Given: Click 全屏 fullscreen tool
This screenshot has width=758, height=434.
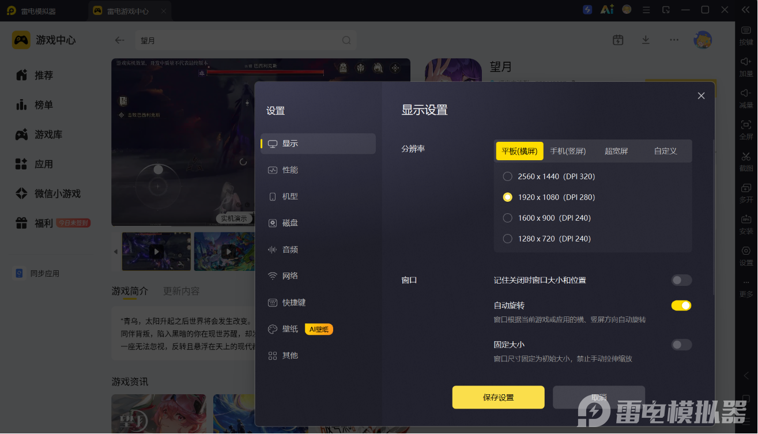Looking at the screenshot, I should click(x=746, y=129).
